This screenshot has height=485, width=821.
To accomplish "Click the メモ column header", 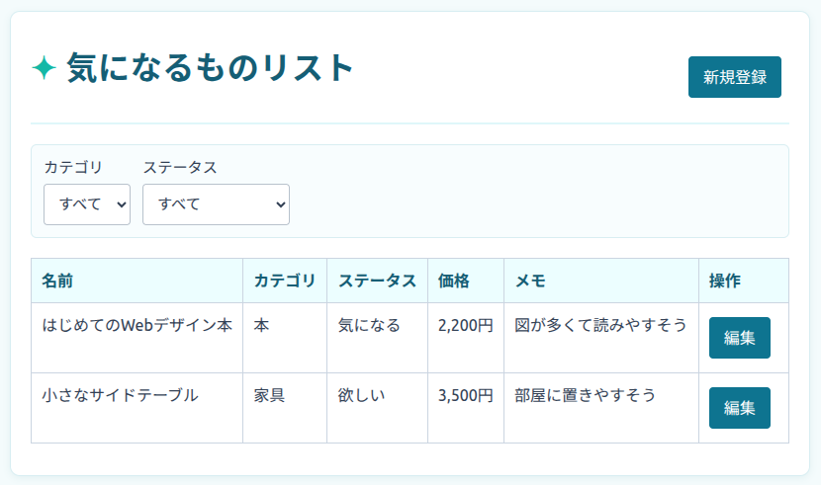I will pos(601,281).
